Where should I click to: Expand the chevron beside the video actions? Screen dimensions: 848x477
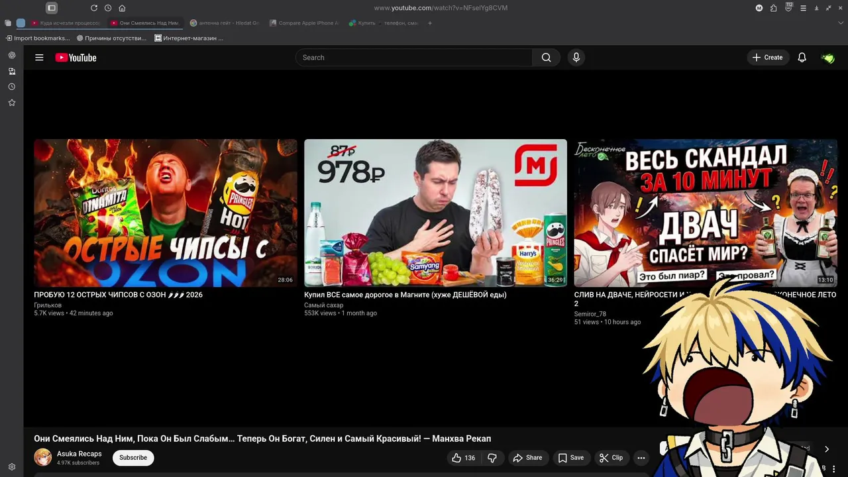click(827, 449)
